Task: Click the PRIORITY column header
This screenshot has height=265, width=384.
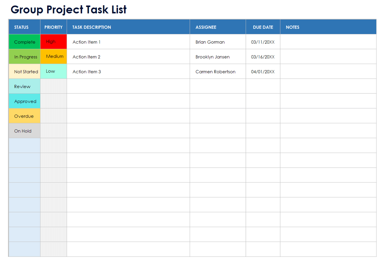Action: point(53,27)
